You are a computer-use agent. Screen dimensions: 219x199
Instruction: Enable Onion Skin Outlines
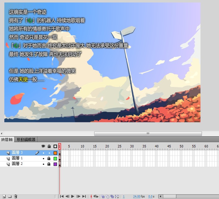tap(107, 197)
